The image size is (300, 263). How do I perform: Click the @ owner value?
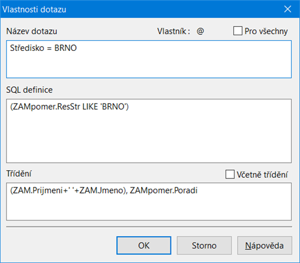pyautogui.click(x=200, y=31)
